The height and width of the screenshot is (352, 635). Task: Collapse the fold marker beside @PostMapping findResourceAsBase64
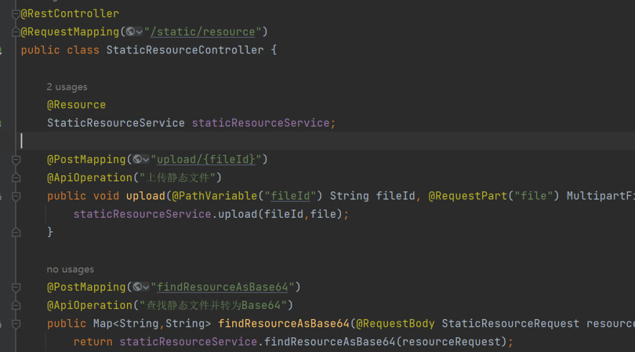[x=16, y=287]
